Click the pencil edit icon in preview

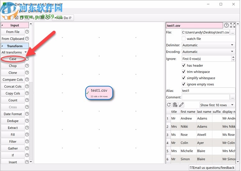tap(181, 105)
